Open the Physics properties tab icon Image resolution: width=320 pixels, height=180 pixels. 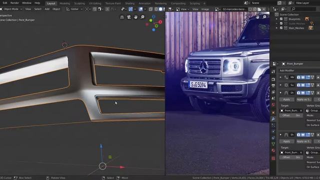point(273,131)
